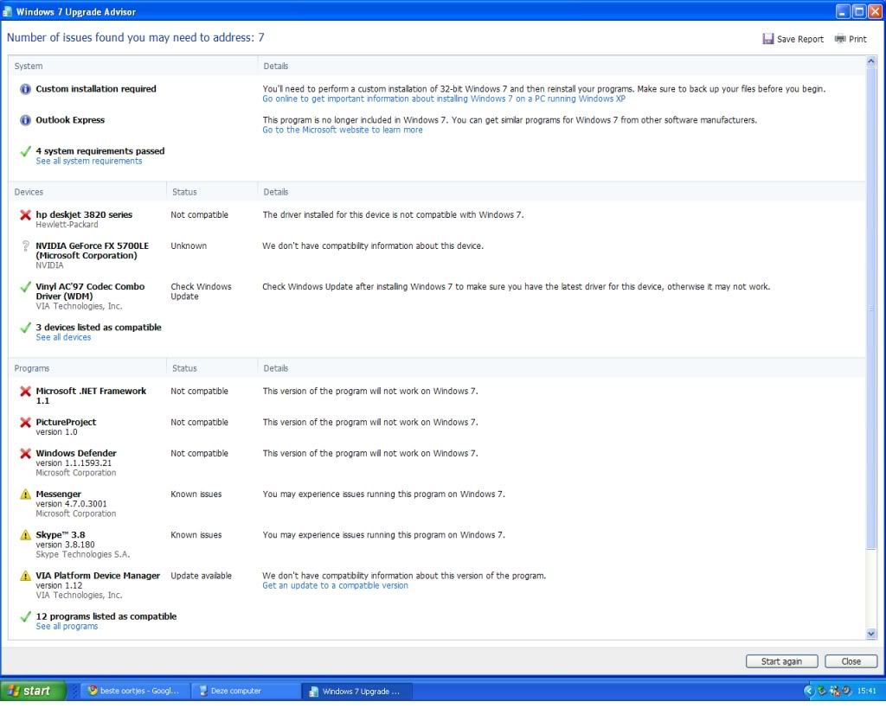This screenshot has height=708, width=886.
Task: Click 'Outlook Express' system item text
Action: [70, 119]
